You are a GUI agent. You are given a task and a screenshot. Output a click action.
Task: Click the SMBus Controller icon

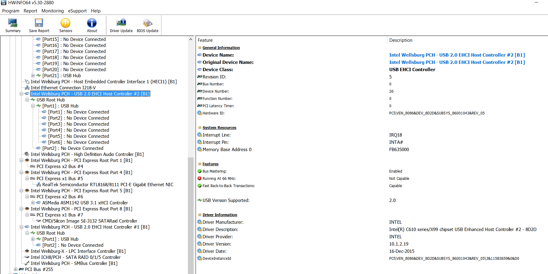click(x=27, y=263)
